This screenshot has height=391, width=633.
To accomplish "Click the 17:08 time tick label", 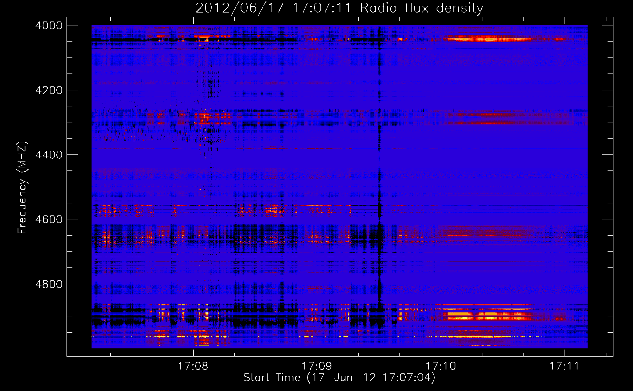I will [193, 366].
